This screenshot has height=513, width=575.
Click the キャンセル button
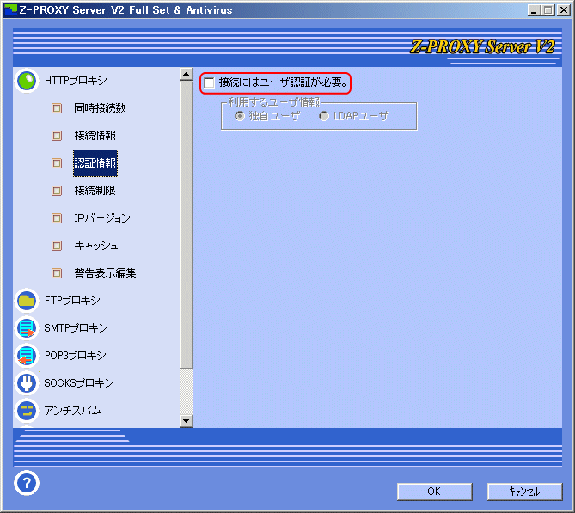click(x=525, y=492)
